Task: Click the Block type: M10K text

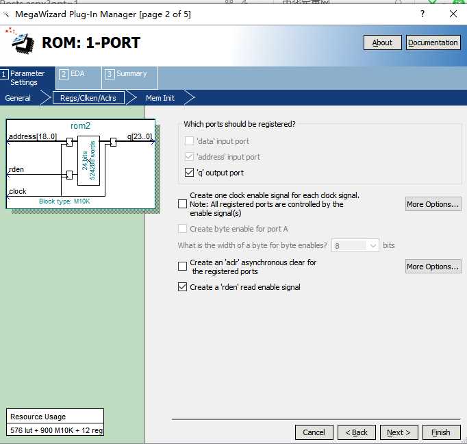Action: (x=64, y=201)
